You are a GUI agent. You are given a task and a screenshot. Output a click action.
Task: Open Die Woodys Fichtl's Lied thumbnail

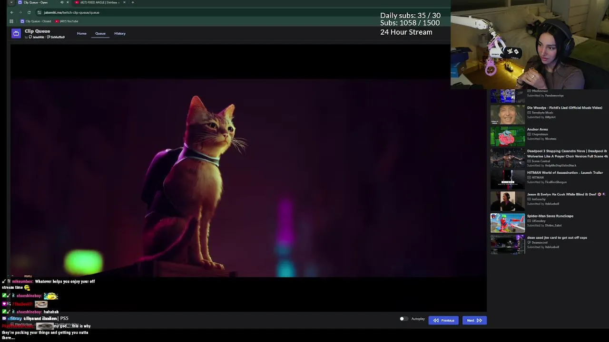point(508,115)
